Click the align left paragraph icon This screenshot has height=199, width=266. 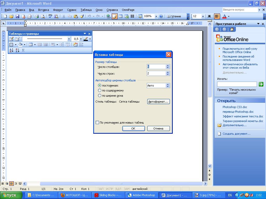217,16
